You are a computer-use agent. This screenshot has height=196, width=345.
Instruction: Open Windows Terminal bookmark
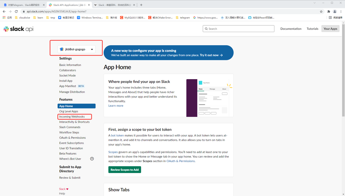coord(90,17)
